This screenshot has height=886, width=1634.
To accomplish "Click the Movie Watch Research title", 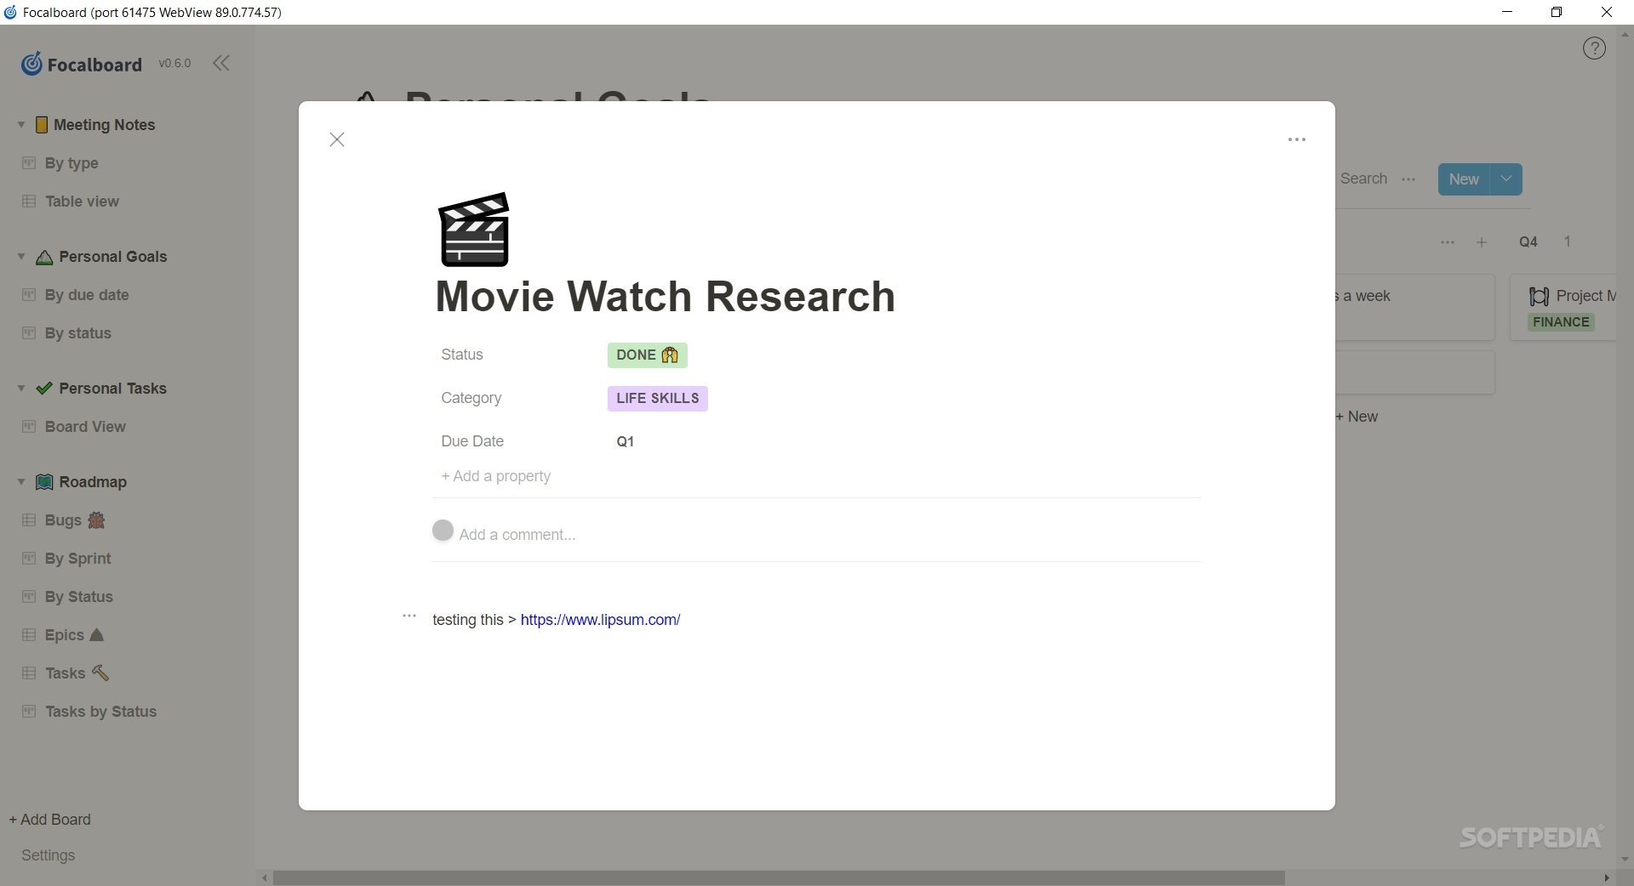I will click(x=665, y=297).
